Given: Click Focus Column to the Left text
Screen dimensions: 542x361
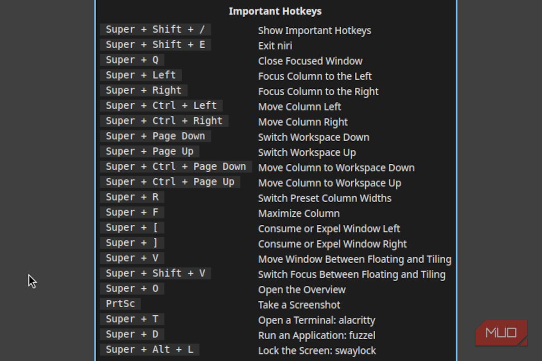Looking at the screenshot, I should click(x=315, y=76).
